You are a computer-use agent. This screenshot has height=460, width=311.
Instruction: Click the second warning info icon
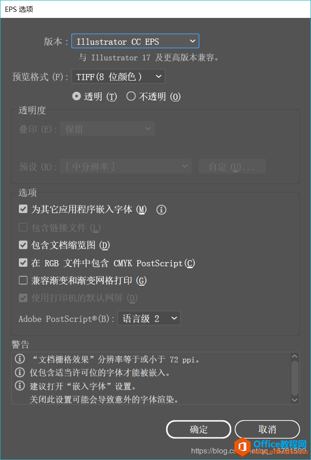tap(20, 373)
